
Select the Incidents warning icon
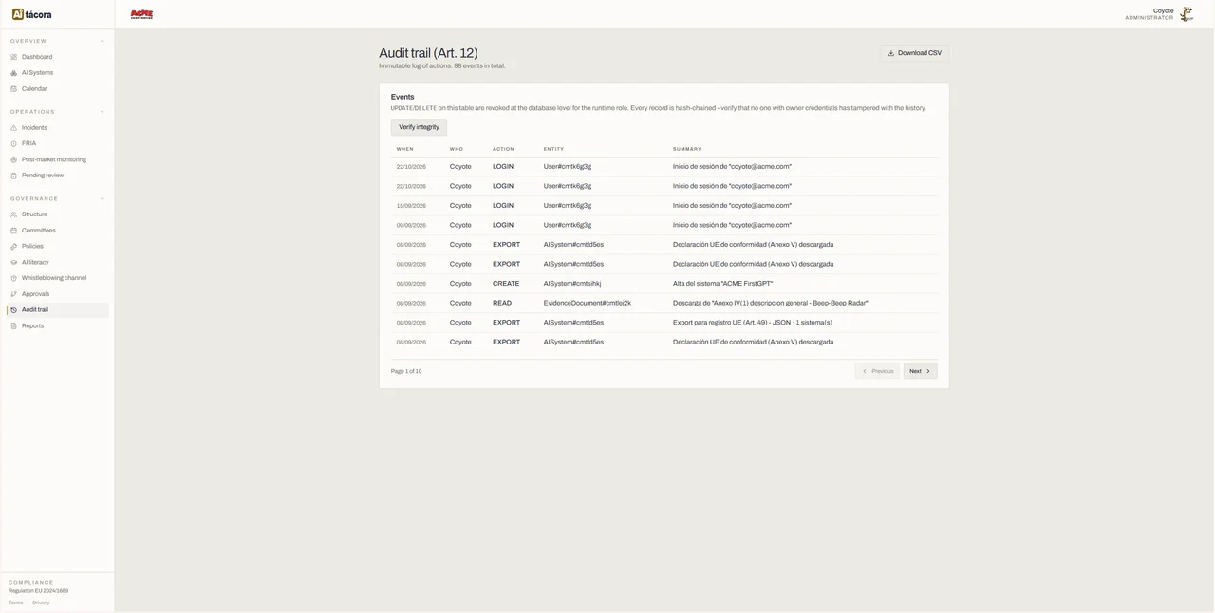click(x=14, y=128)
